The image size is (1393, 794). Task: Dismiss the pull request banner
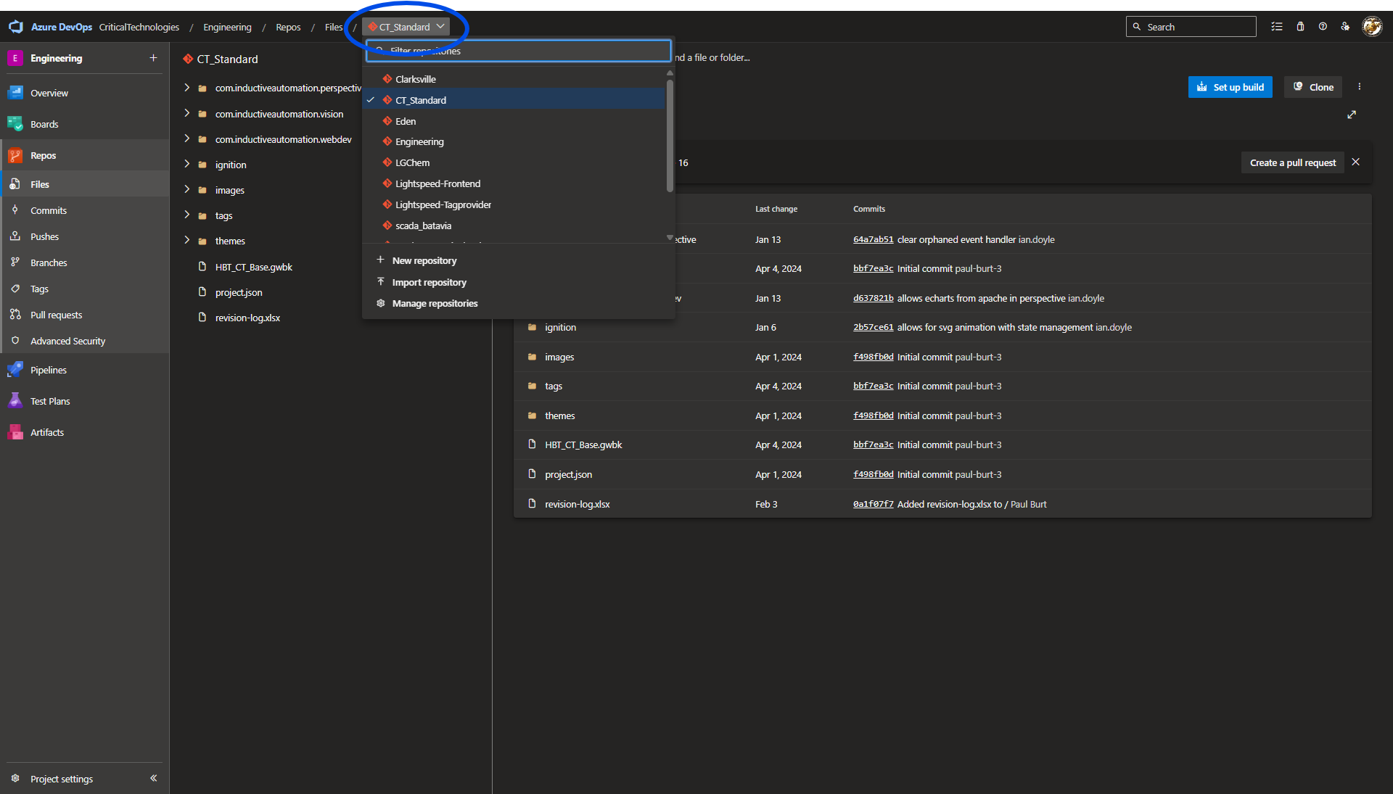click(x=1355, y=162)
